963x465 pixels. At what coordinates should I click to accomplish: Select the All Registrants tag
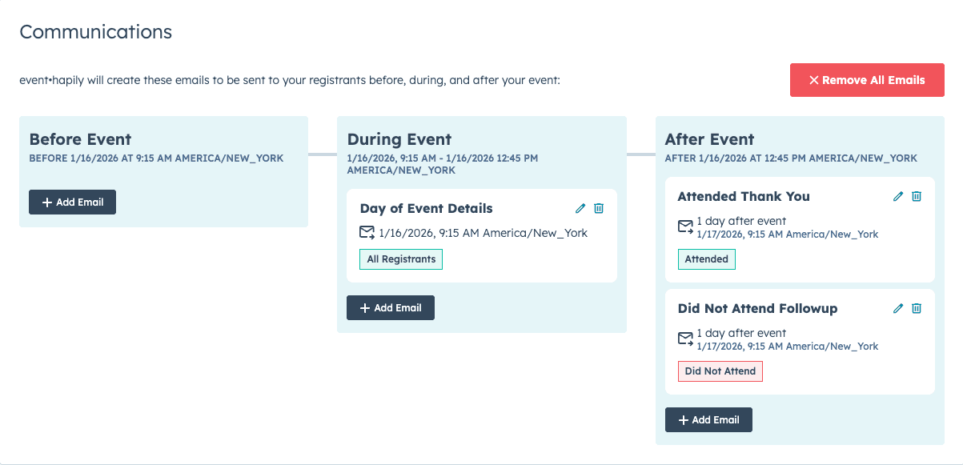pos(401,259)
